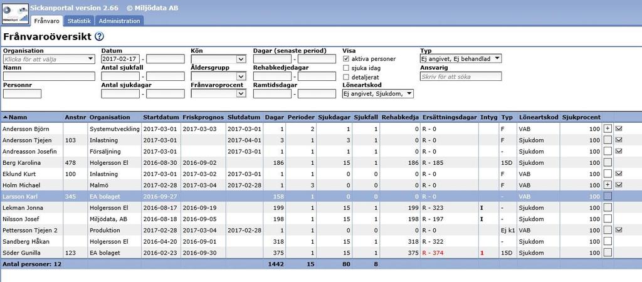
Task: Select the name Söder Gunilla
Action: click(x=21, y=253)
